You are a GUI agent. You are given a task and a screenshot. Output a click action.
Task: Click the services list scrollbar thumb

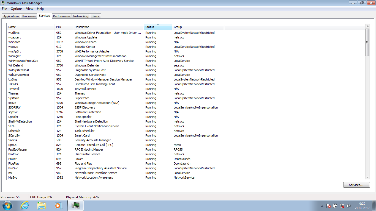(x=367, y=42)
